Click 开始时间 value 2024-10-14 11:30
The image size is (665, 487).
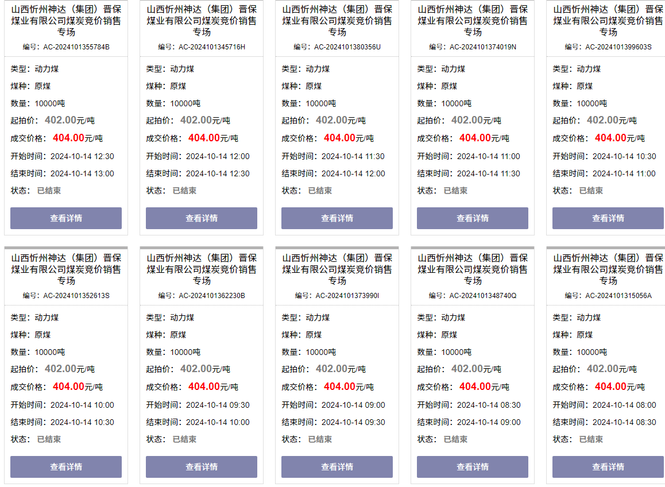pyautogui.click(x=353, y=156)
